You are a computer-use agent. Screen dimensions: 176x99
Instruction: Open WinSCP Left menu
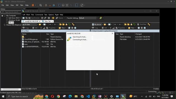click(24, 15)
